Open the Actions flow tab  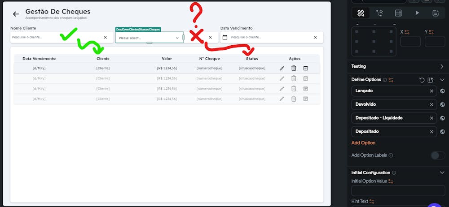point(379,13)
